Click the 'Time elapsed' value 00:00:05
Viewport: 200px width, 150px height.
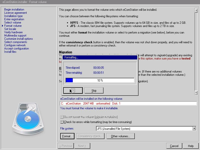coord(98,67)
